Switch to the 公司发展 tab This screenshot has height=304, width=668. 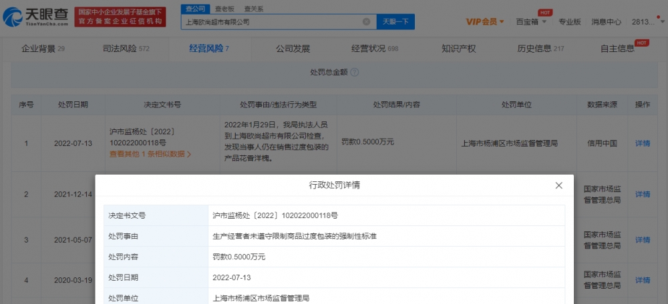[x=293, y=49]
